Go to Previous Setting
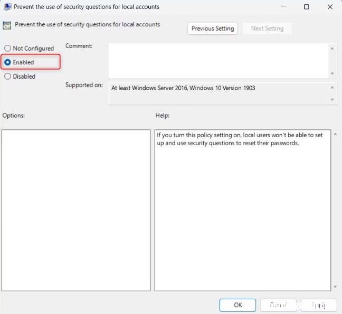This screenshot has width=342, height=314. click(x=213, y=28)
